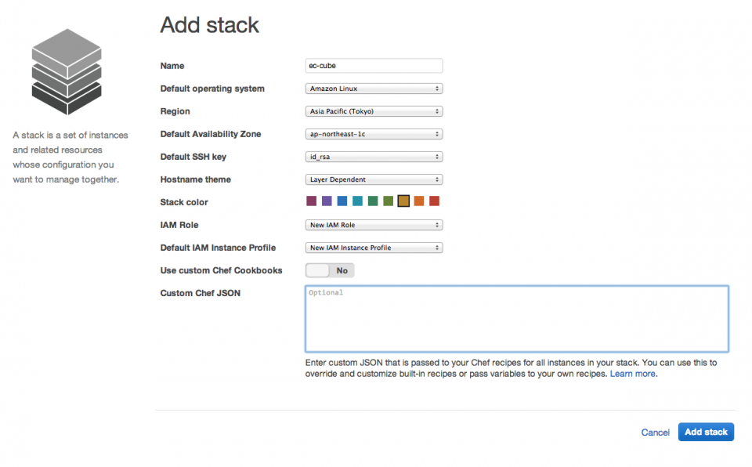752x467 pixels.
Task: Open the Default IAM Instance Profile dropdown
Action: (374, 247)
